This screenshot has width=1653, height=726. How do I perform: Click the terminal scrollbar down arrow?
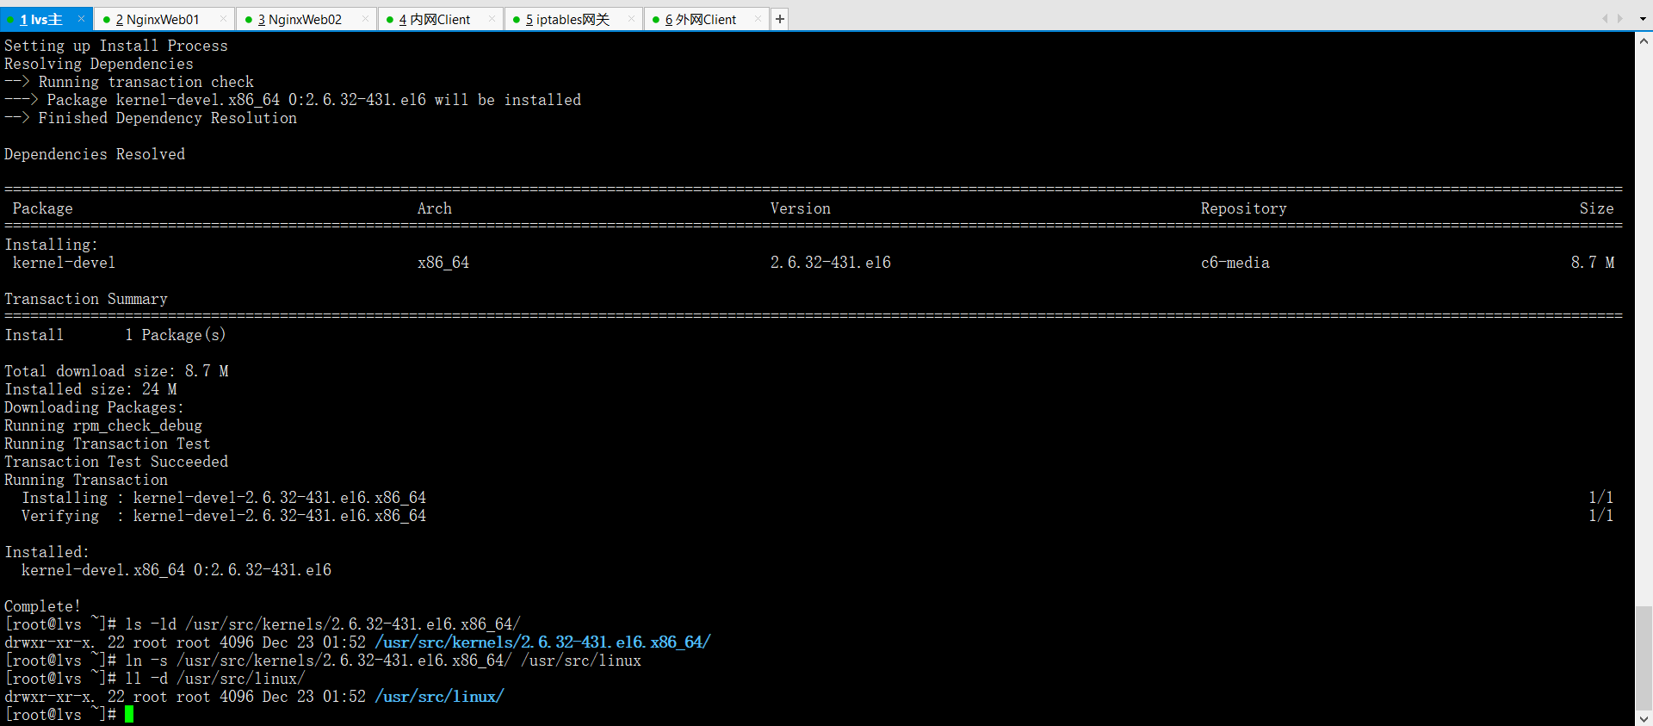pyautogui.click(x=1644, y=717)
